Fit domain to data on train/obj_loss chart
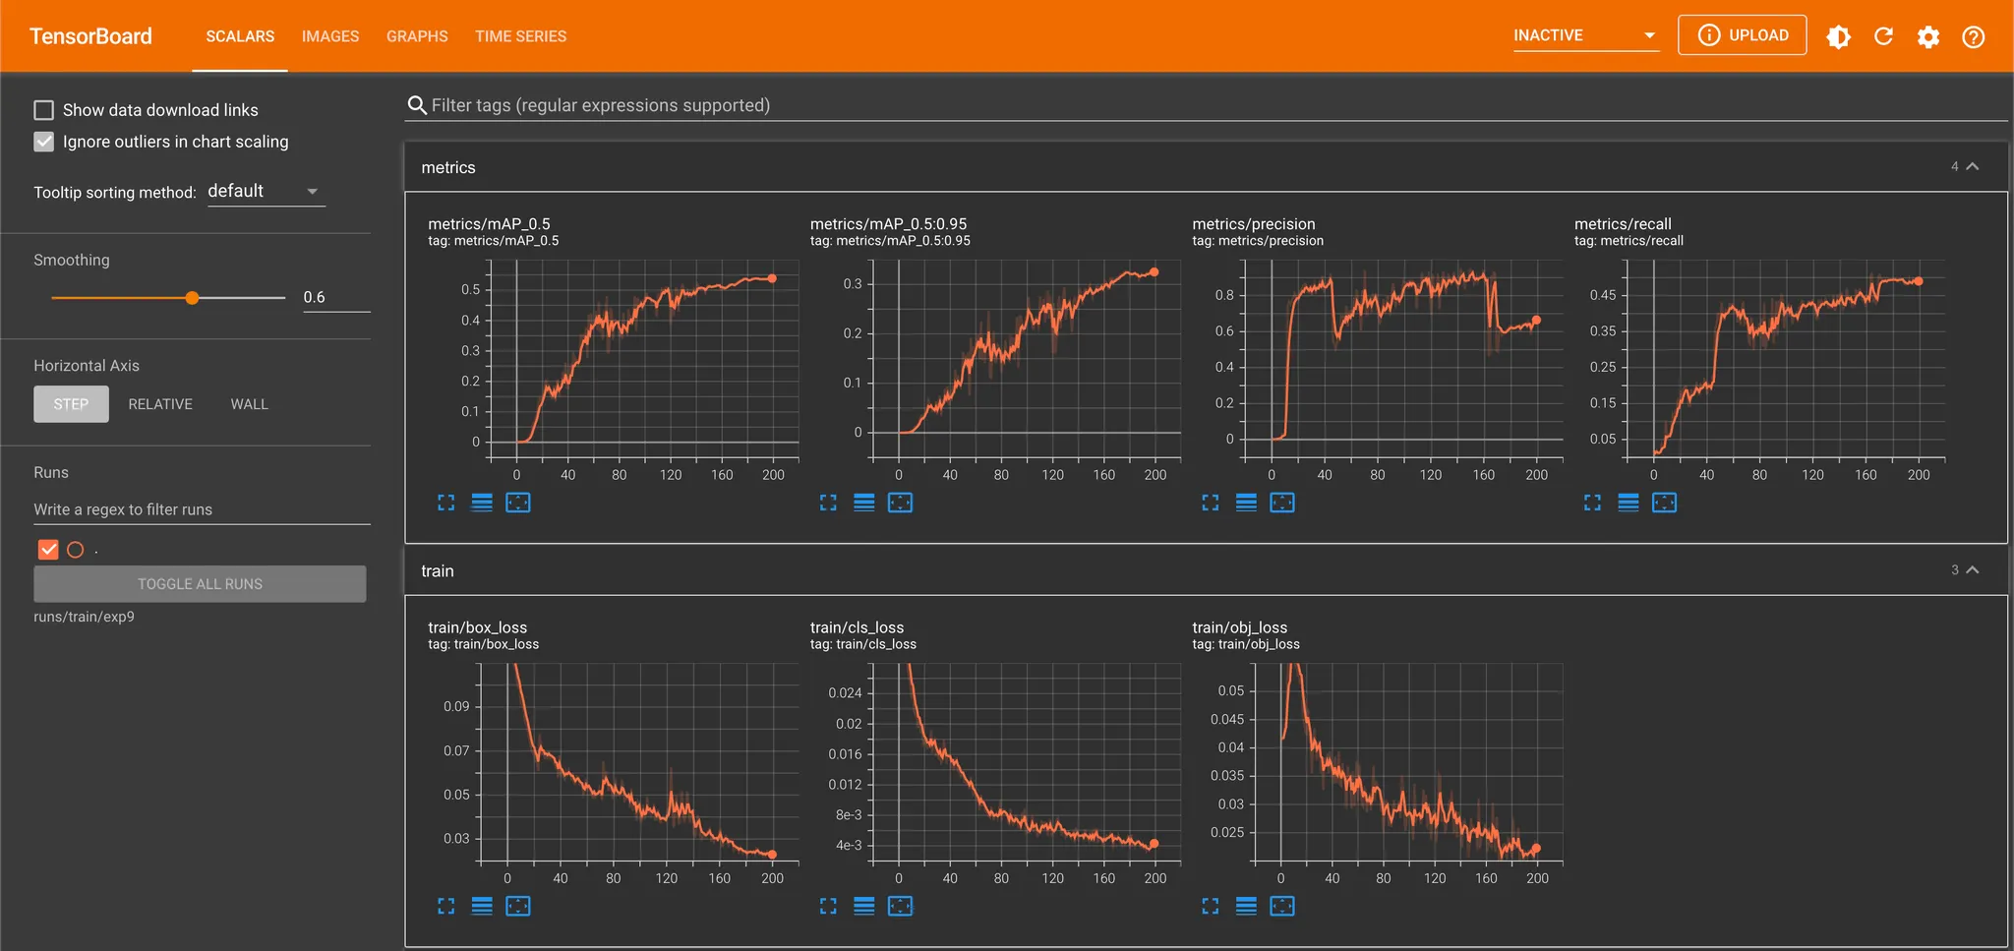2014x951 pixels. click(1282, 906)
